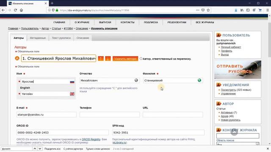Toggle Подсветить все in find bar
Image resolution: width=271 pixels, height=152 pixels.
pyautogui.click(x=53, y=149)
